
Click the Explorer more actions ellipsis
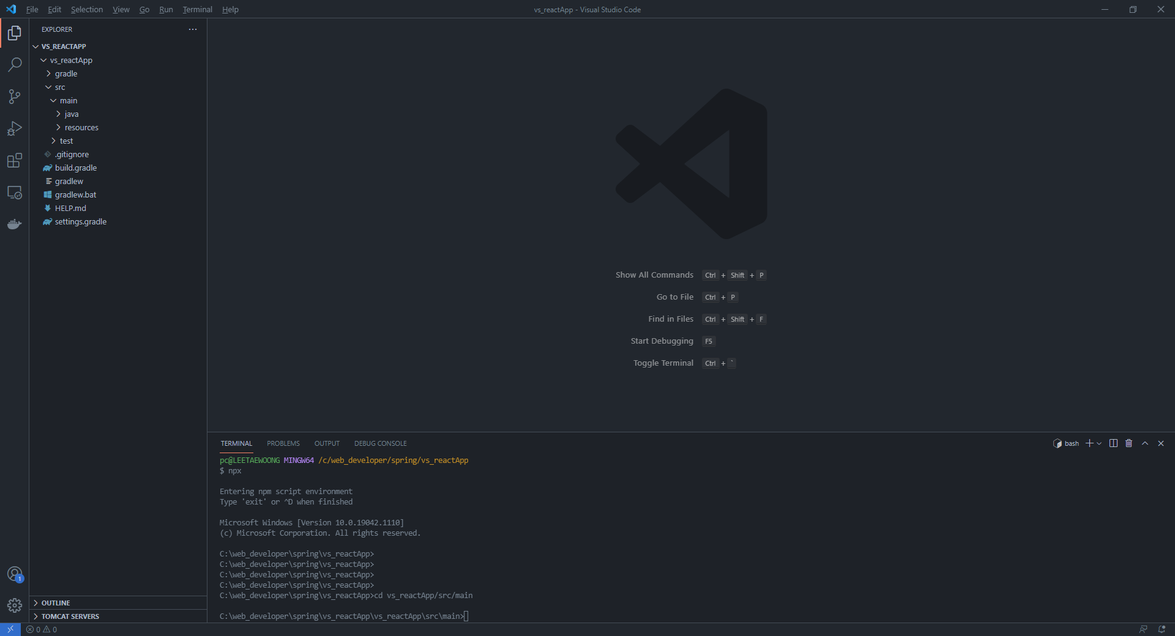(193, 29)
